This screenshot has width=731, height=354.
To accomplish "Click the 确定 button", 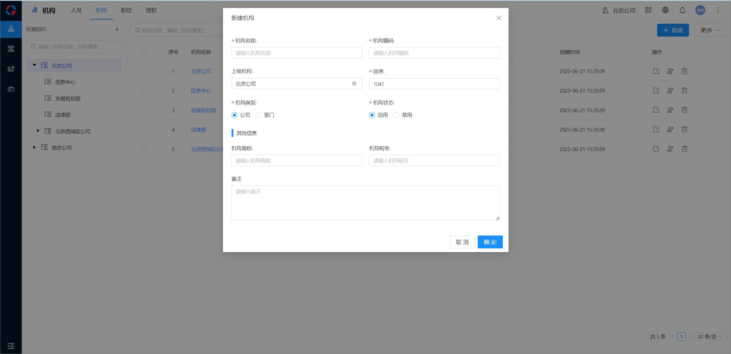I will (x=490, y=242).
